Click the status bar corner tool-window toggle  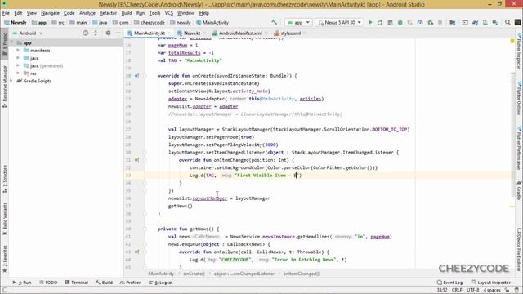point(4,290)
